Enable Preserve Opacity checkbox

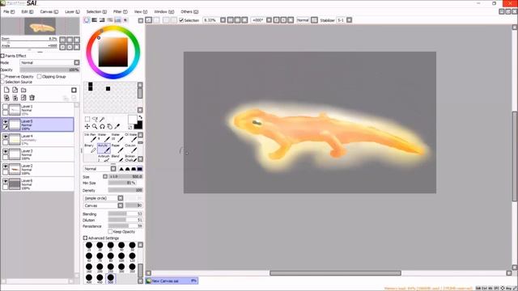coord(2,77)
